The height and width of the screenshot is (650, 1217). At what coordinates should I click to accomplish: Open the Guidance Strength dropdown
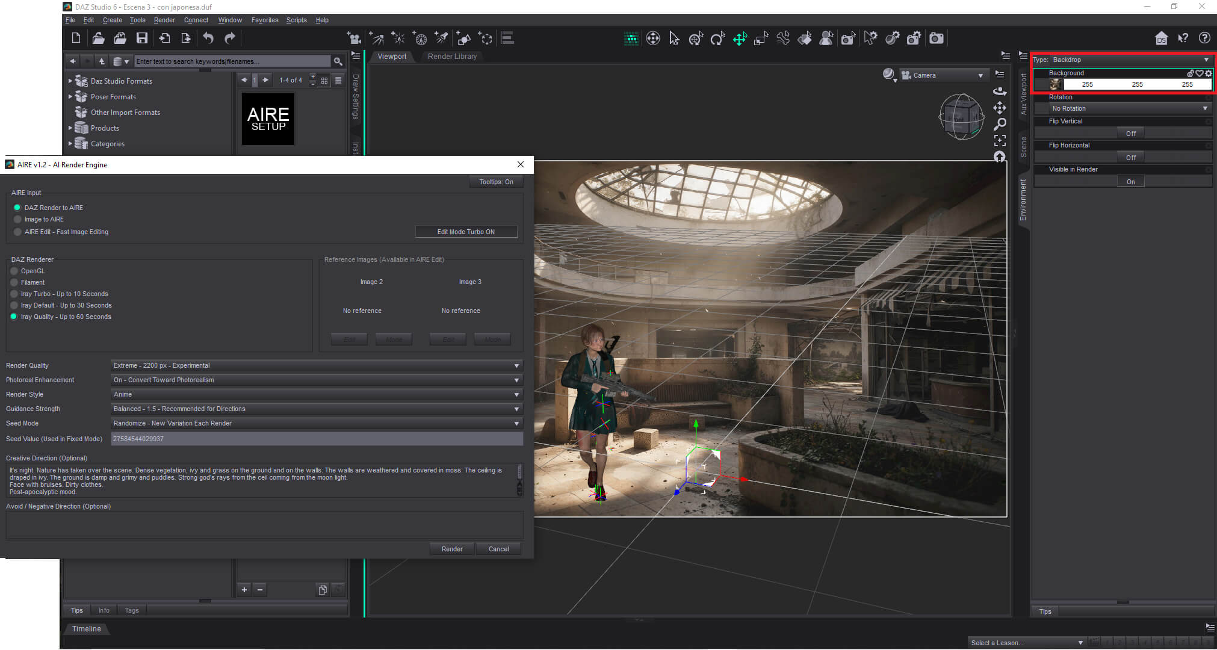pos(317,409)
